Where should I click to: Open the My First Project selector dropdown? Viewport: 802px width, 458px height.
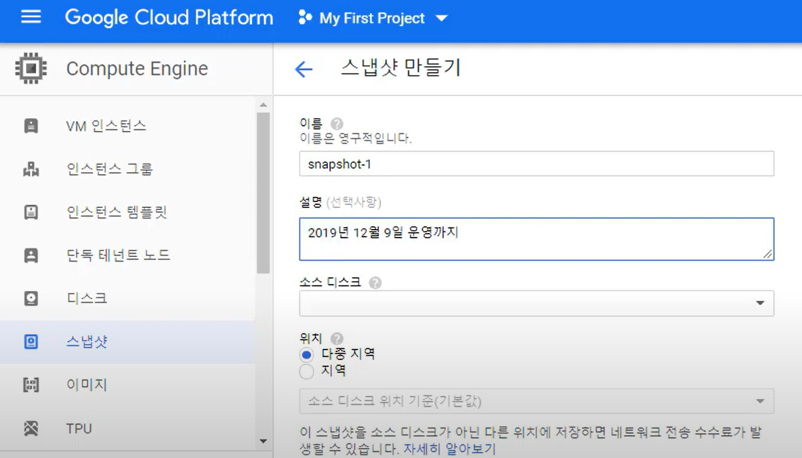tap(373, 18)
